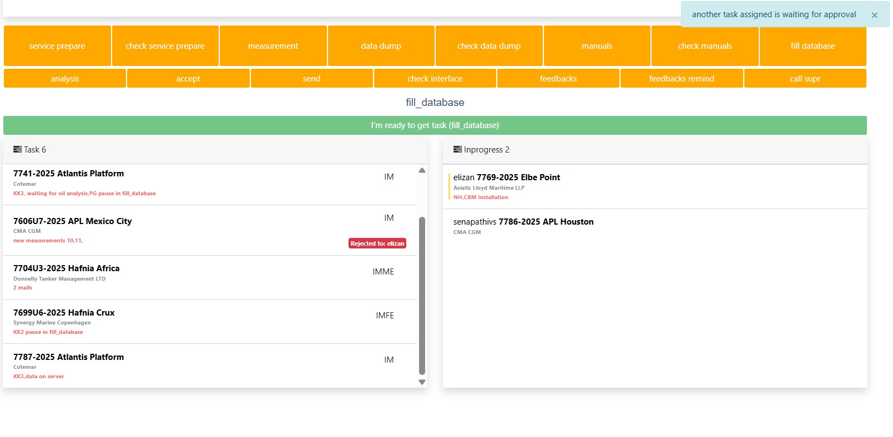Open the feedbacks remind tab
893x437 pixels.
(681, 79)
